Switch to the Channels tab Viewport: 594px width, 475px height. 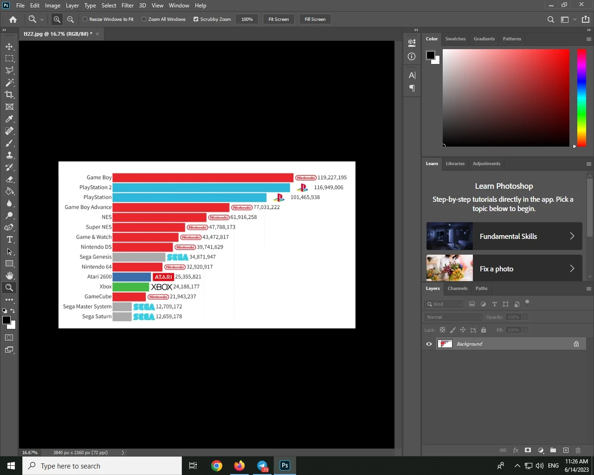[458, 289]
